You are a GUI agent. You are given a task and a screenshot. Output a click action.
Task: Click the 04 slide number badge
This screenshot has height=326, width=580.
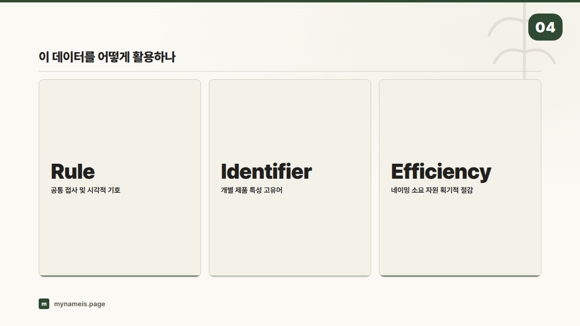(x=545, y=27)
